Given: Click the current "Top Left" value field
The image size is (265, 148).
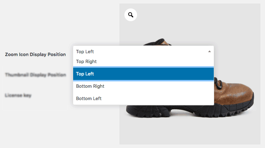Looking at the screenshot, I should tap(143, 51).
